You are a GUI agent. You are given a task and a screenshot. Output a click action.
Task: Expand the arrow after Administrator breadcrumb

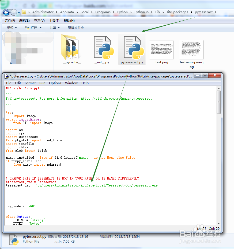(57, 12)
